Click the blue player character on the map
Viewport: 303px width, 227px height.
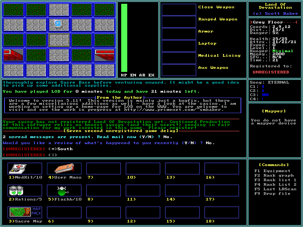(x=58, y=23)
